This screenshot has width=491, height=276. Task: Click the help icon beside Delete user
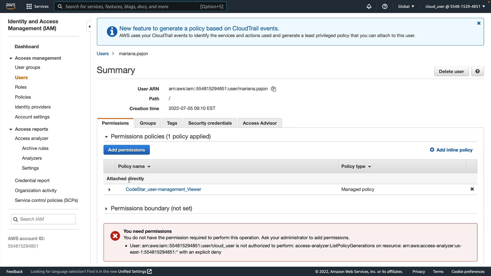477,71
